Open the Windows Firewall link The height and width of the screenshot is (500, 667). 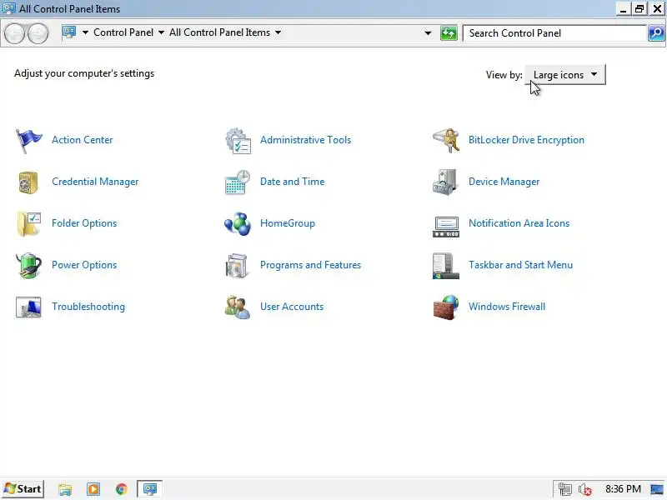coord(507,307)
